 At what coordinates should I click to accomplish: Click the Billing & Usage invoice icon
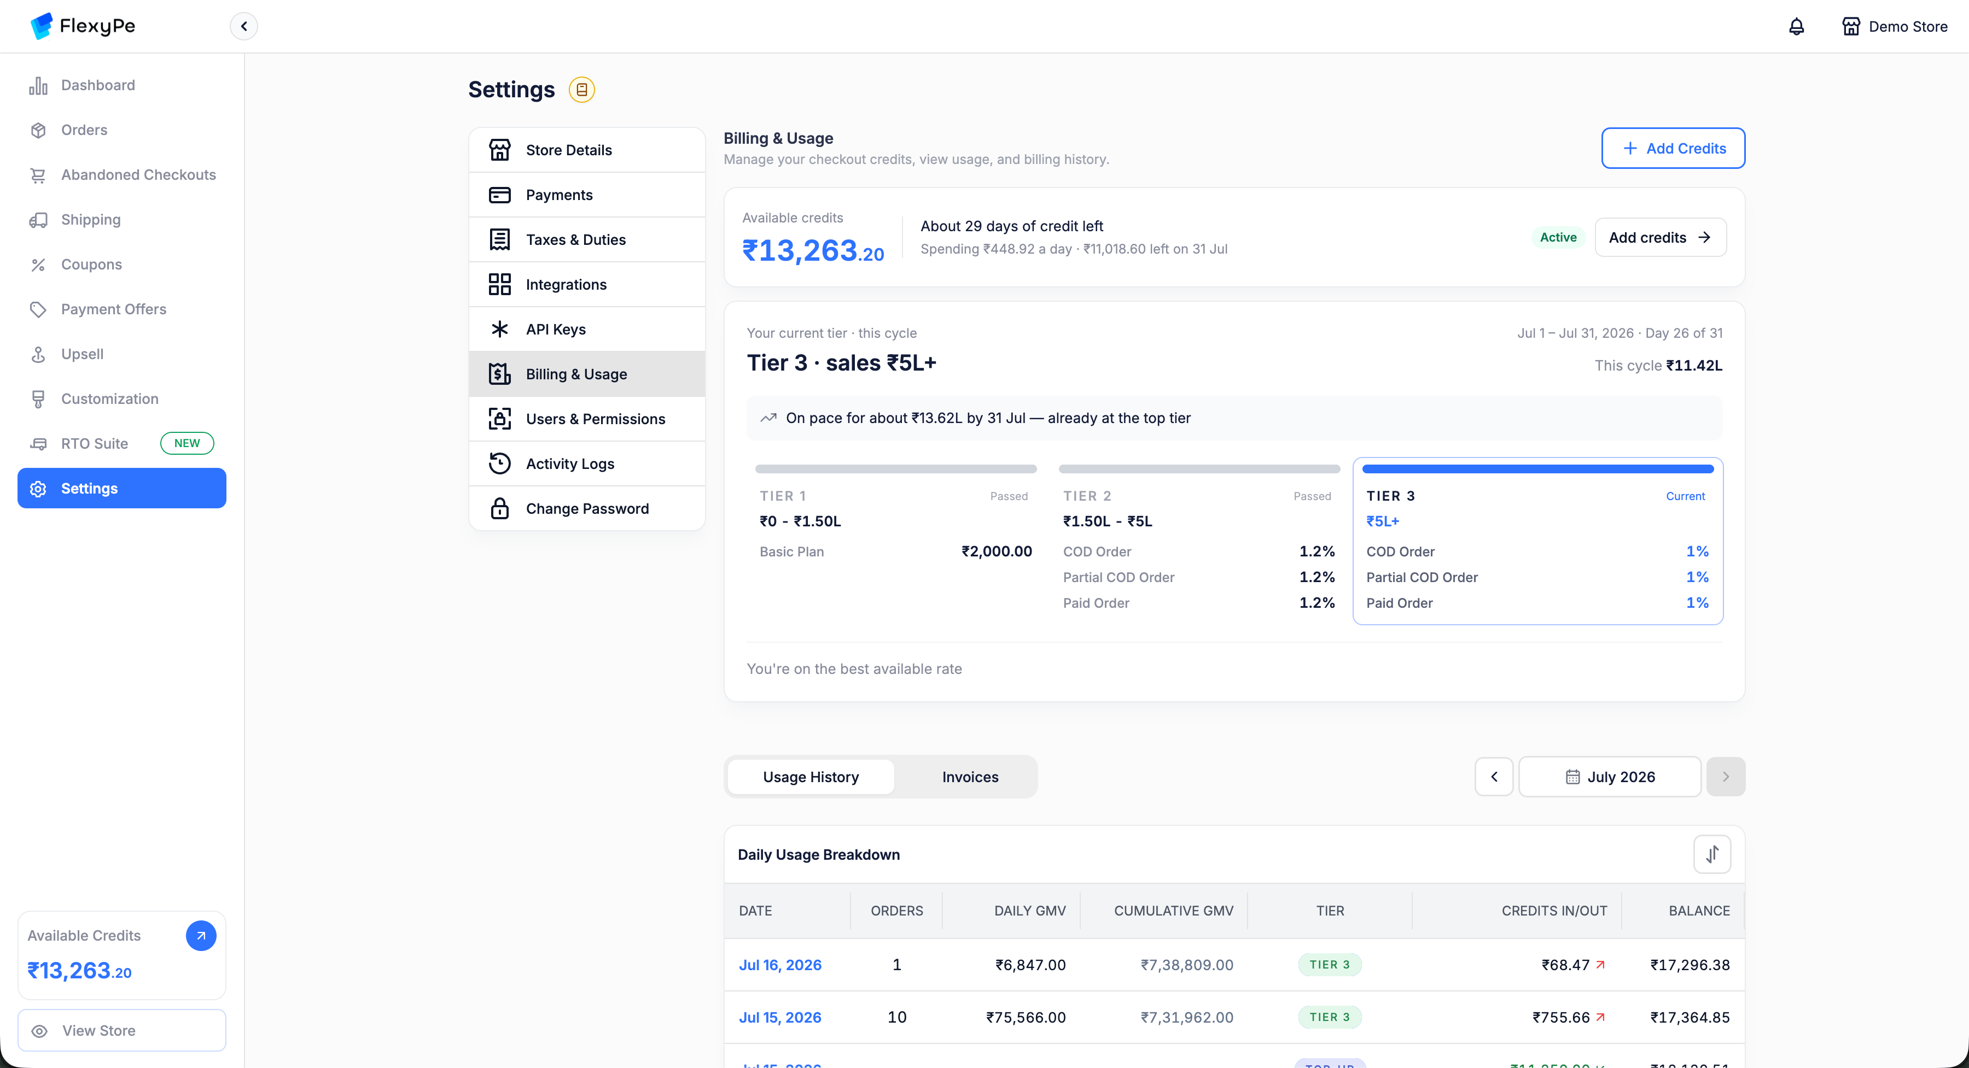tap(500, 374)
